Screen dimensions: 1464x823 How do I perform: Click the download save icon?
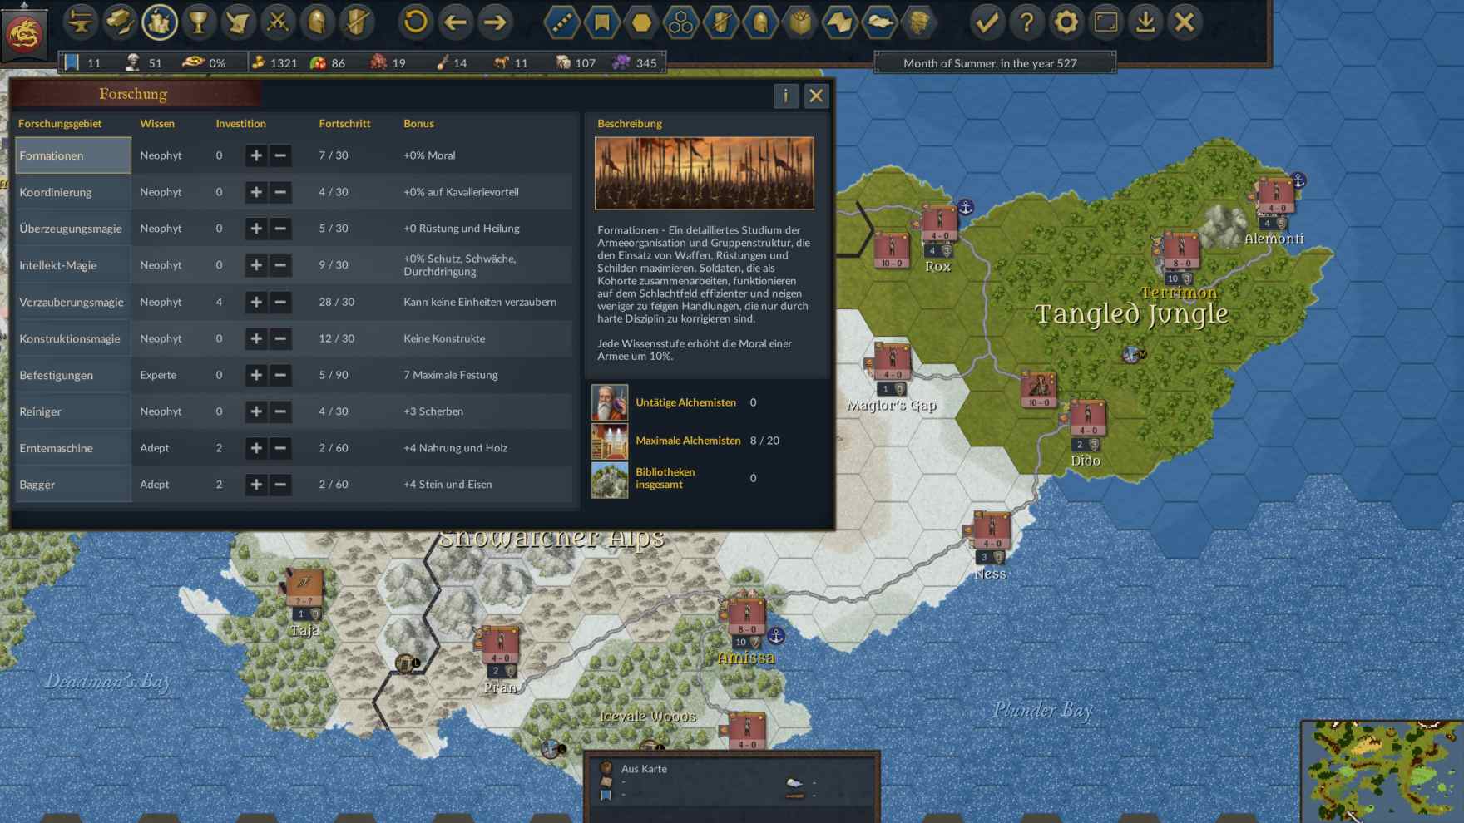pos(1145,22)
